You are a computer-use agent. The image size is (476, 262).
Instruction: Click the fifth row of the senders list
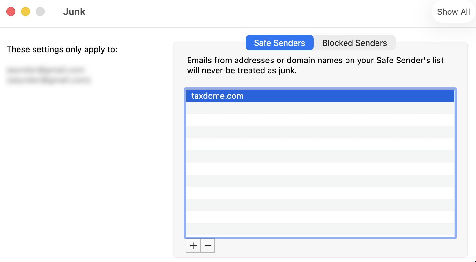(x=320, y=144)
